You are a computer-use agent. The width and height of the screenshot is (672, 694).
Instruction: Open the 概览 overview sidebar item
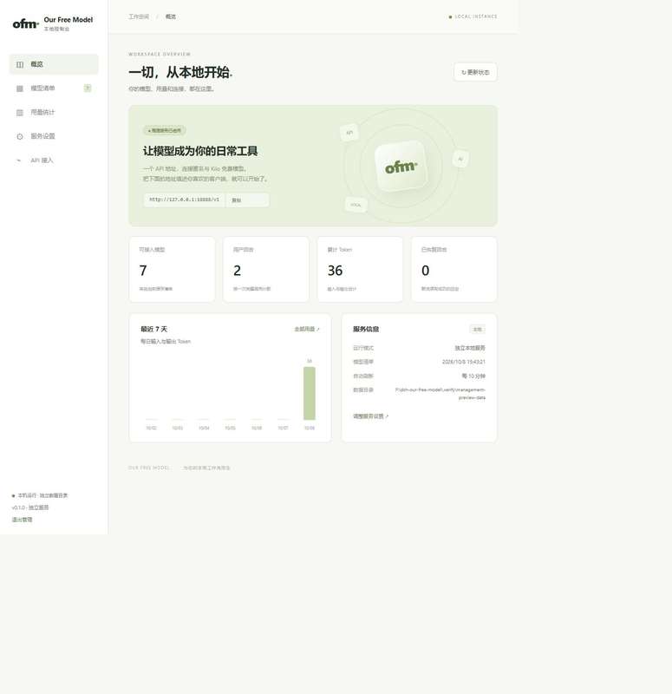(x=54, y=64)
